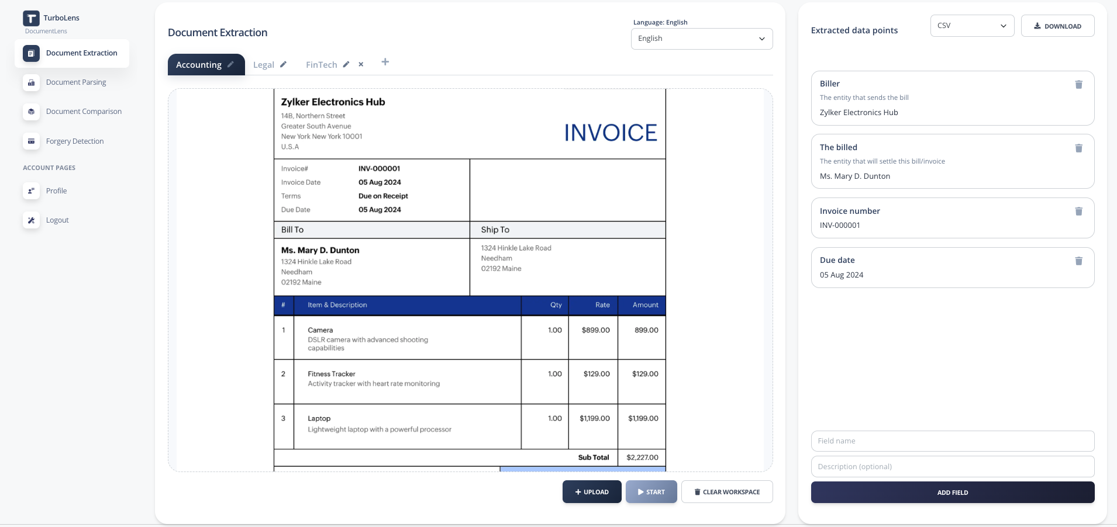The width and height of the screenshot is (1117, 527).
Task: Rename the Legal tab via pencil icon
Action: [x=283, y=65]
